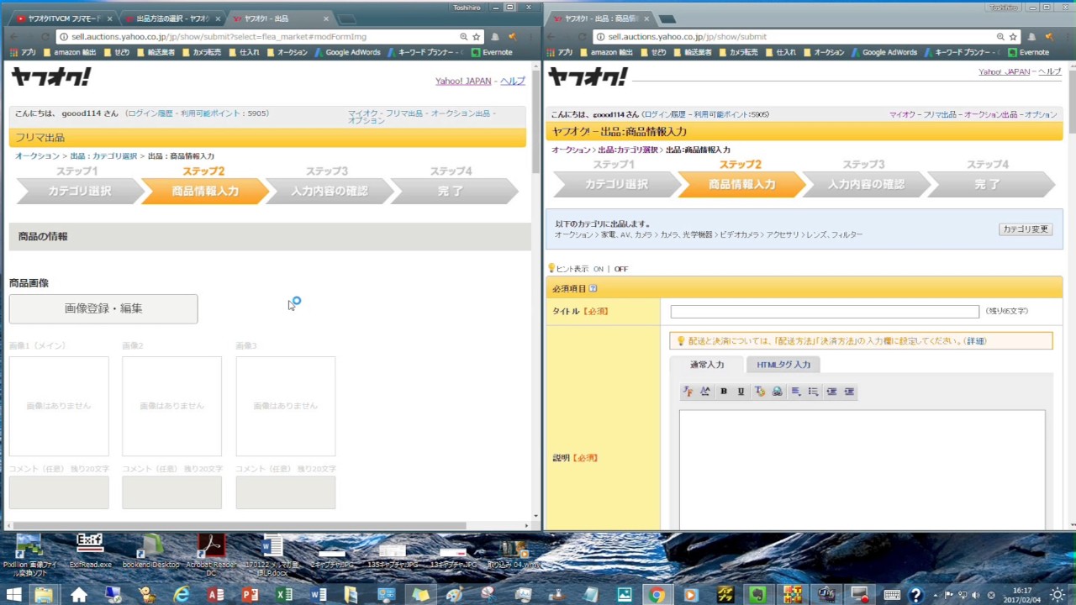Toggle underline in the description editor
Image resolution: width=1076 pixels, height=605 pixels.
(741, 392)
